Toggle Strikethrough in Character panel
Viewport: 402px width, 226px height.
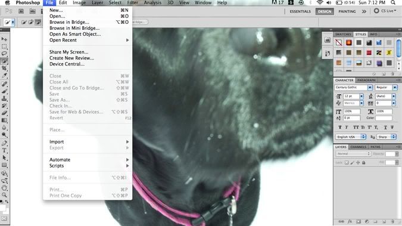392,128
